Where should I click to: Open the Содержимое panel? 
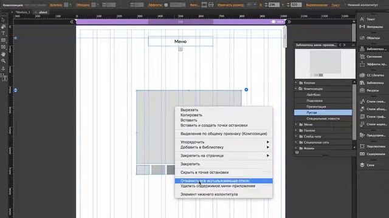point(373,154)
